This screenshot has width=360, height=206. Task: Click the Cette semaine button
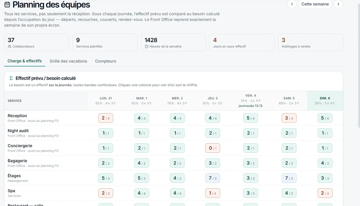pos(315,4)
